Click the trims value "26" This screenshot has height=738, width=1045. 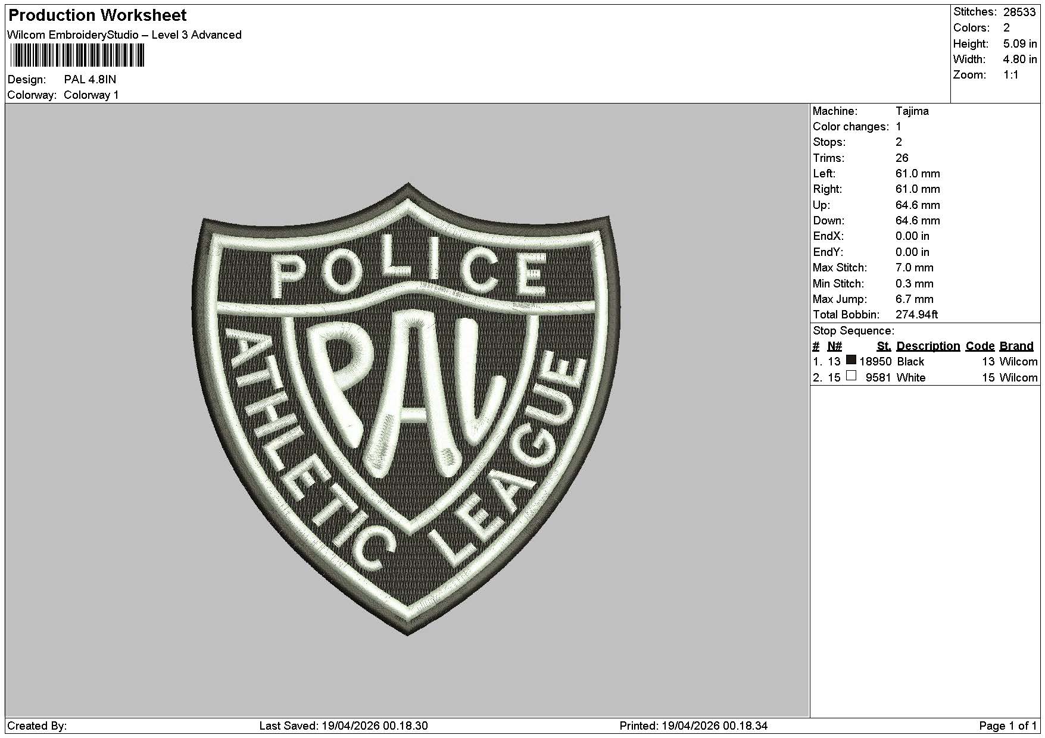tap(902, 158)
